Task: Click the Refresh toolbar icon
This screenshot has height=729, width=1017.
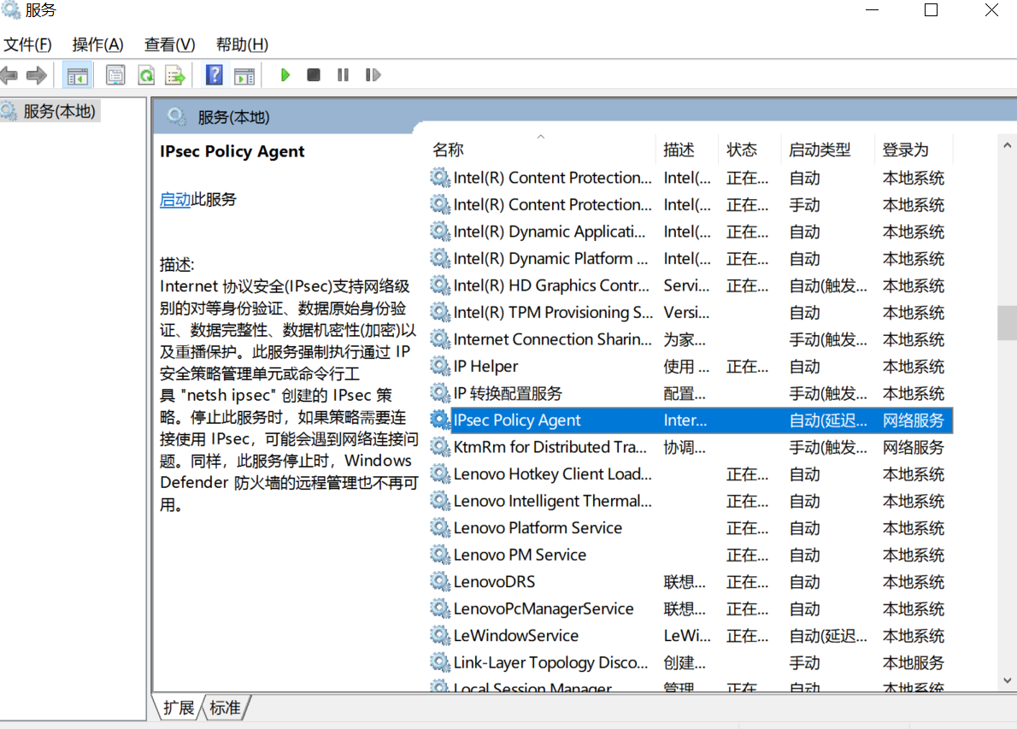Action: [147, 75]
